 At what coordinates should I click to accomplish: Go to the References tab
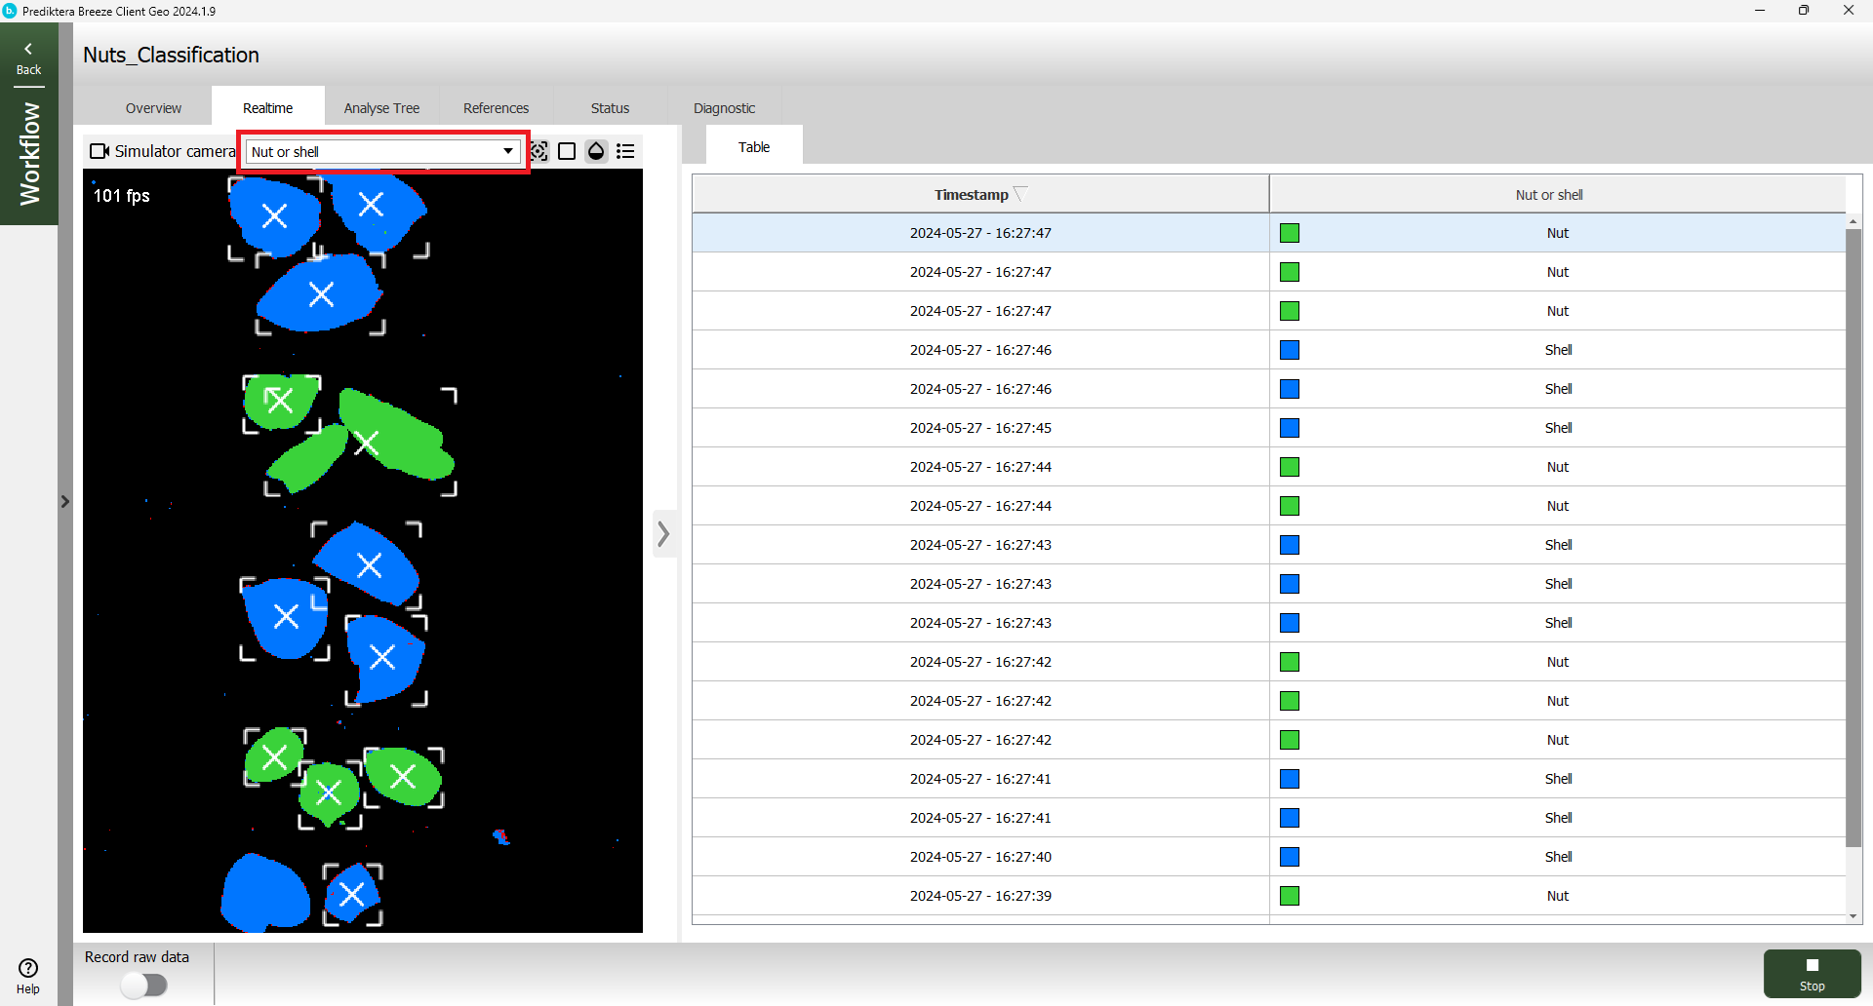pos(496,108)
